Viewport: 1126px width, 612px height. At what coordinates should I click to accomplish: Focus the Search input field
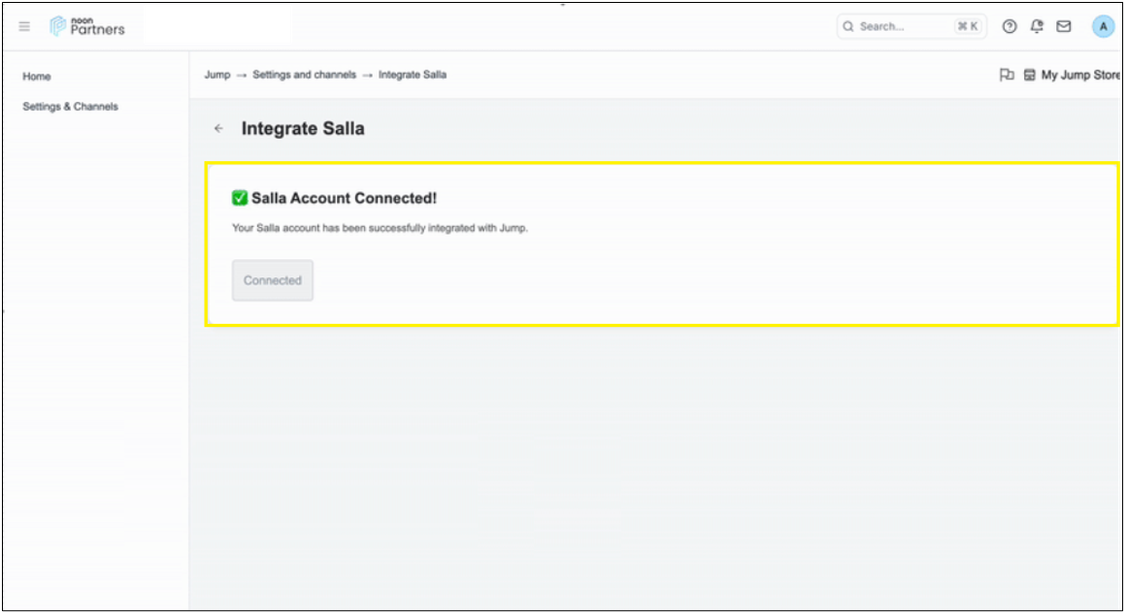(x=911, y=26)
